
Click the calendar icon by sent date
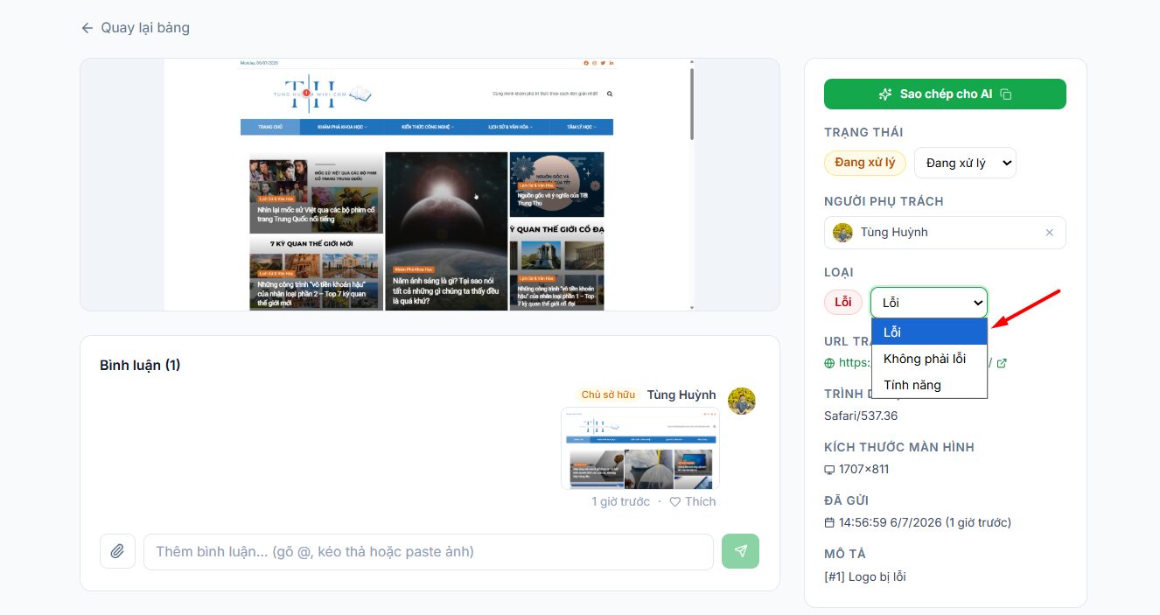(x=829, y=523)
